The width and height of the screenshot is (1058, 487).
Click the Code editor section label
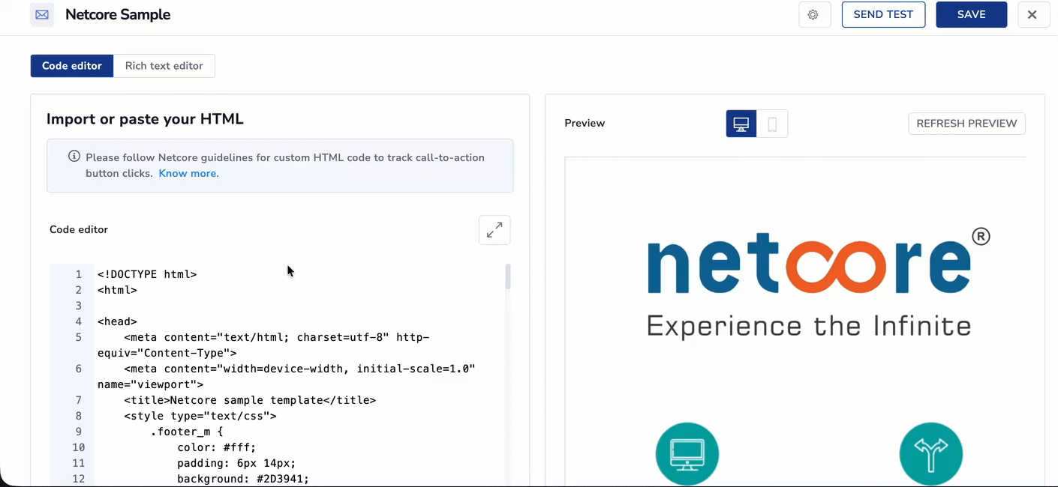[79, 230]
